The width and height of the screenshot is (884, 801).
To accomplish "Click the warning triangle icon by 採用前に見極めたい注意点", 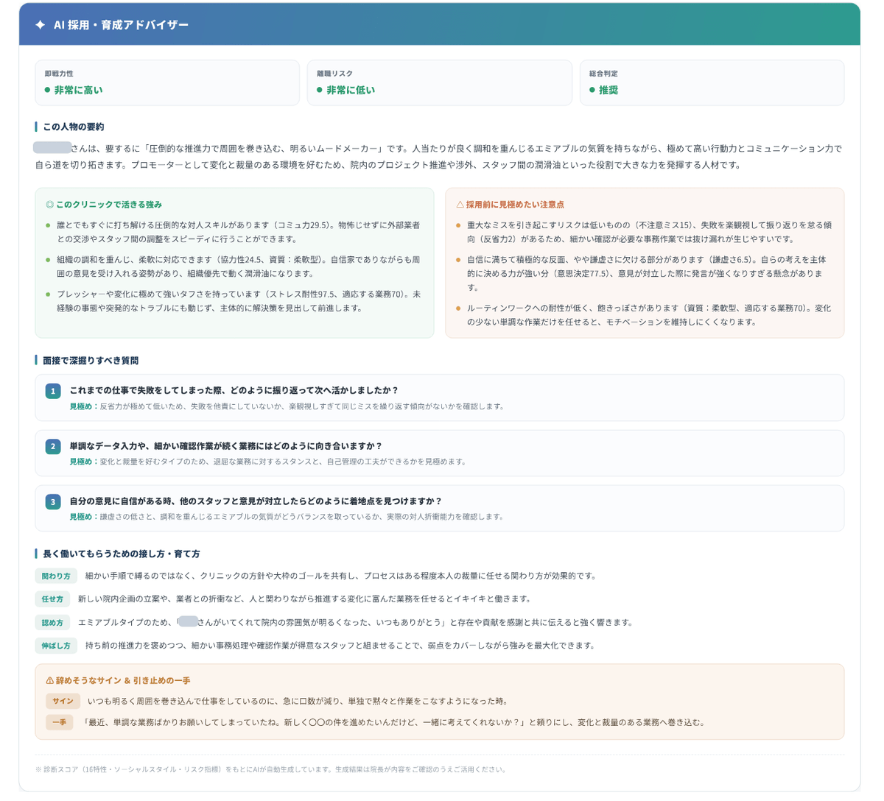I will coord(460,205).
